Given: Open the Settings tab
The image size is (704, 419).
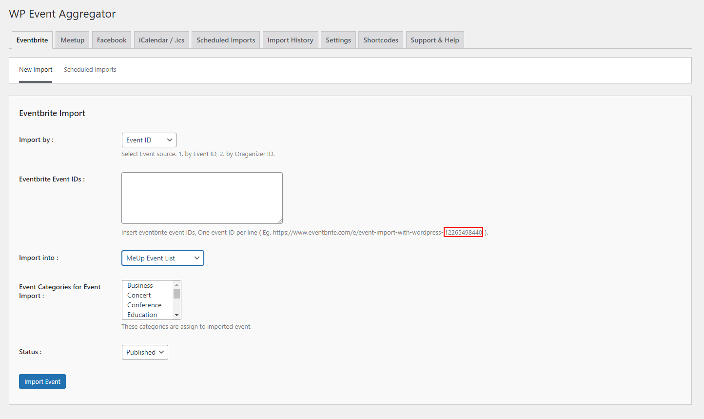Looking at the screenshot, I should (x=338, y=40).
